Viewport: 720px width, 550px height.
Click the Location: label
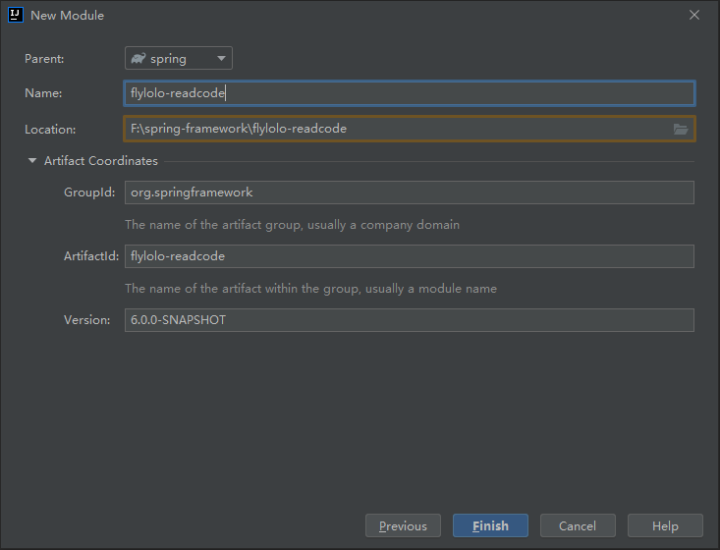click(50, 130)
